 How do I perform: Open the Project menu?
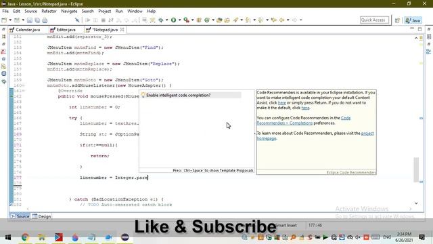[104, 11]
